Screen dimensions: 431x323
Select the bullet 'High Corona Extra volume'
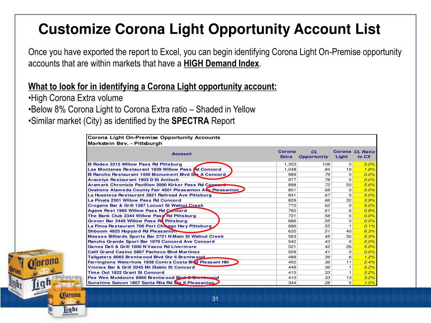tap(76, 98)
